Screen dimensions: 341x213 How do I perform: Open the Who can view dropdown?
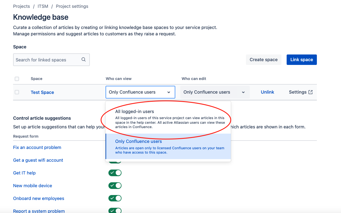tap(140, 92)
